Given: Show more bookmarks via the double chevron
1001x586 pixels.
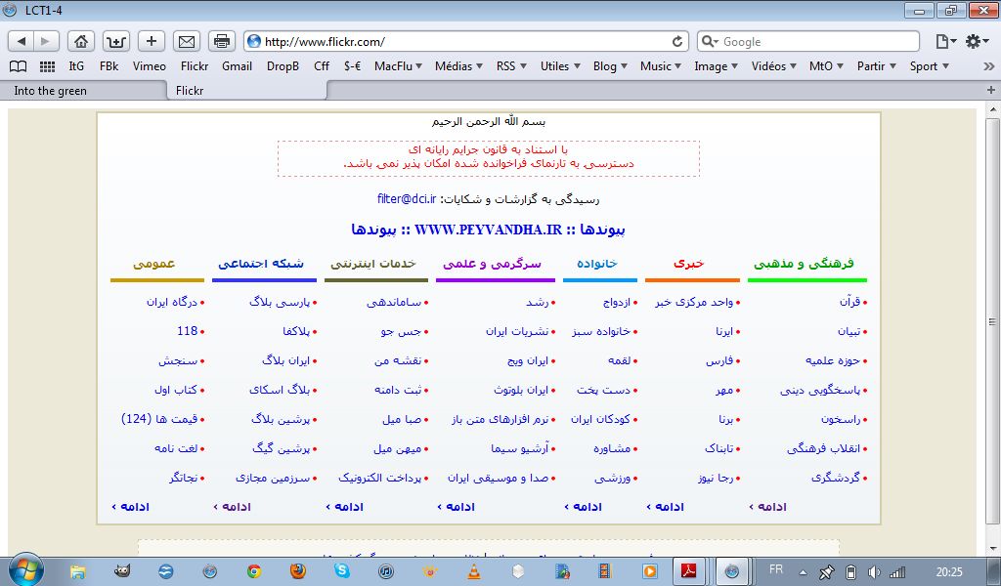Looking at the screenshot, I should tap(989, 66).
